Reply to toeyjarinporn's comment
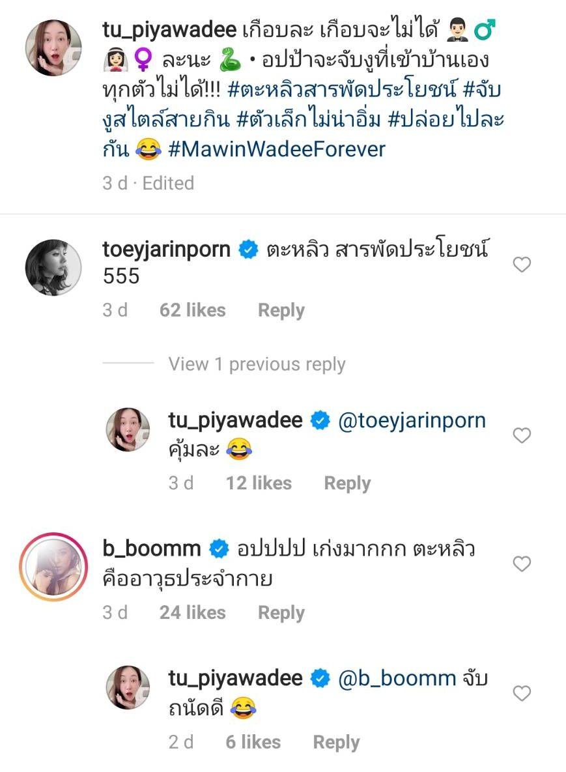The image size is (566, 772). pos(281,310)
